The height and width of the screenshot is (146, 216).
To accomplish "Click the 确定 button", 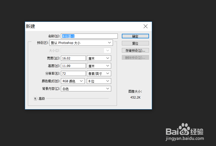I will tap(135, 36).
